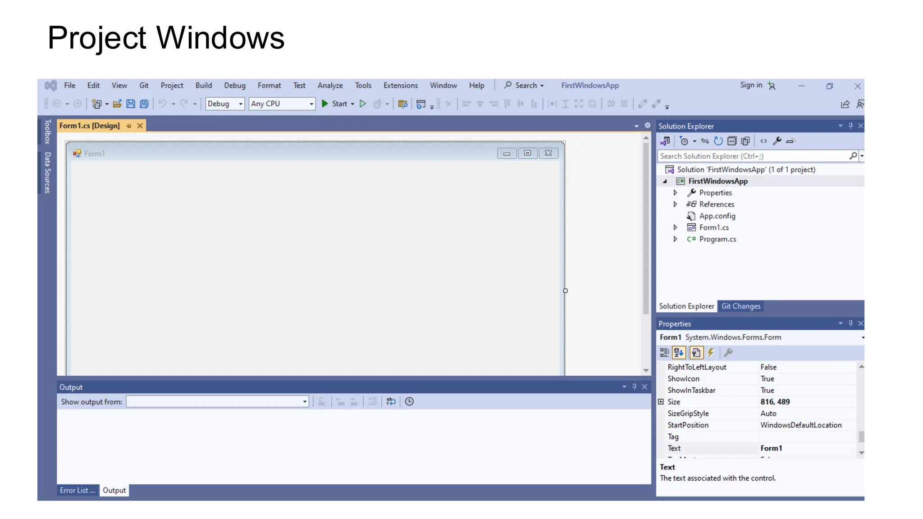
Task: Select App.config in Solution Explorer
Action: pos(717,216)
